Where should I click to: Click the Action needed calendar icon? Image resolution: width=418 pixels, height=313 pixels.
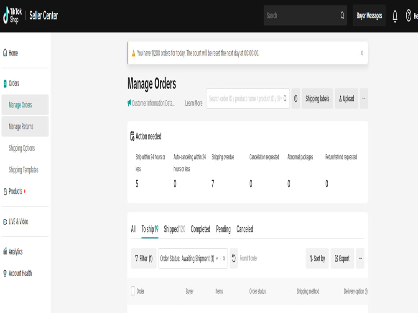132,136
